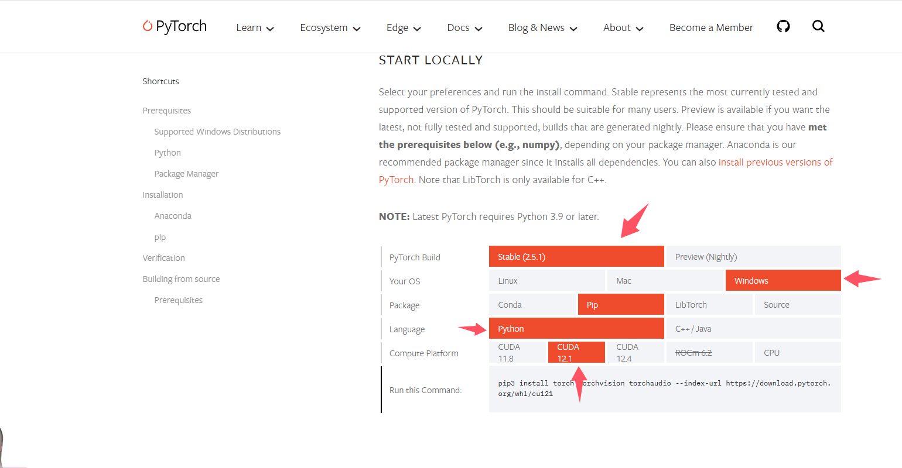Click the Become a Member link
Screen dimensions: 902x468
coord(711,27)
